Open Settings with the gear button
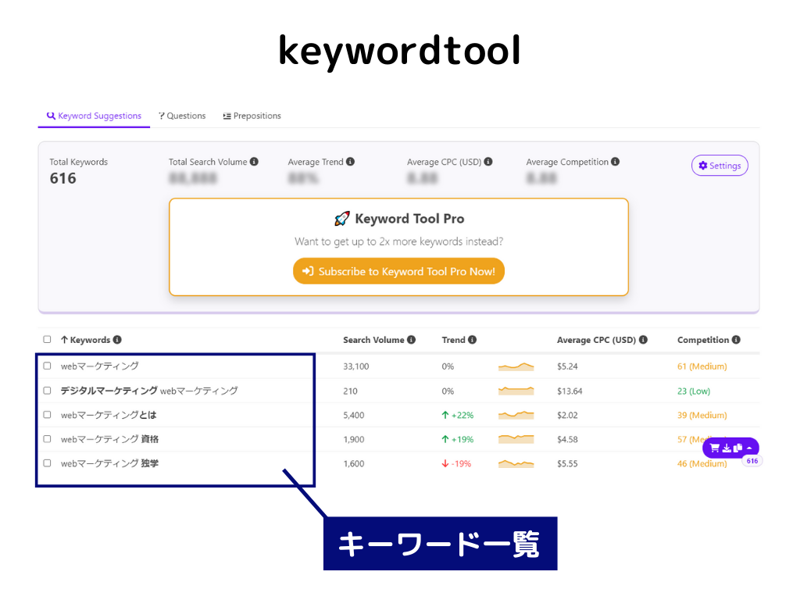800x600 pixels. tap(720, 166)
